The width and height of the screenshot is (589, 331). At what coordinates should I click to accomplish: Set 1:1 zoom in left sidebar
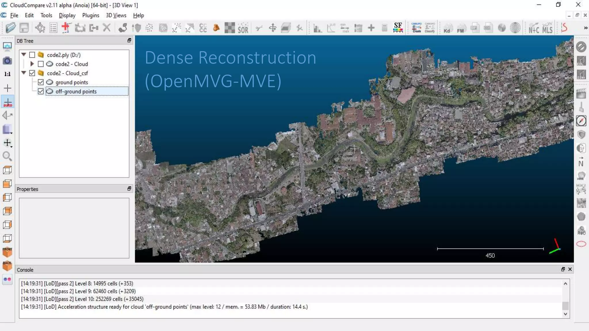tap(7, 74)
